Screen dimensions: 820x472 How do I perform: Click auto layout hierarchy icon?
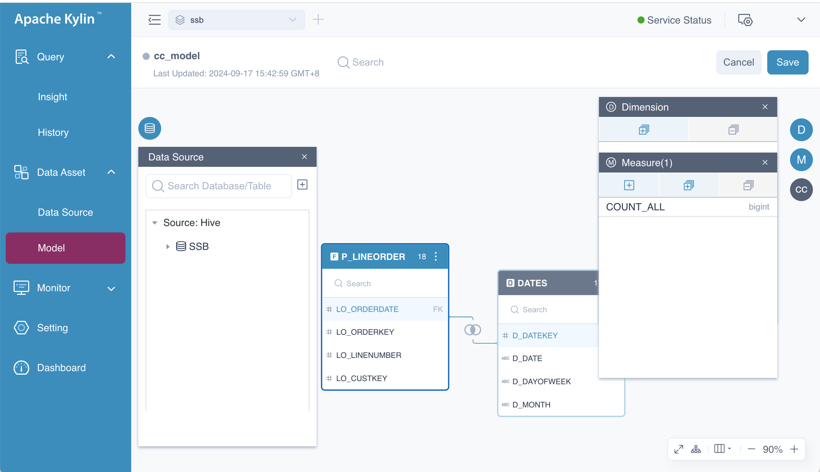tap(696, 449)
